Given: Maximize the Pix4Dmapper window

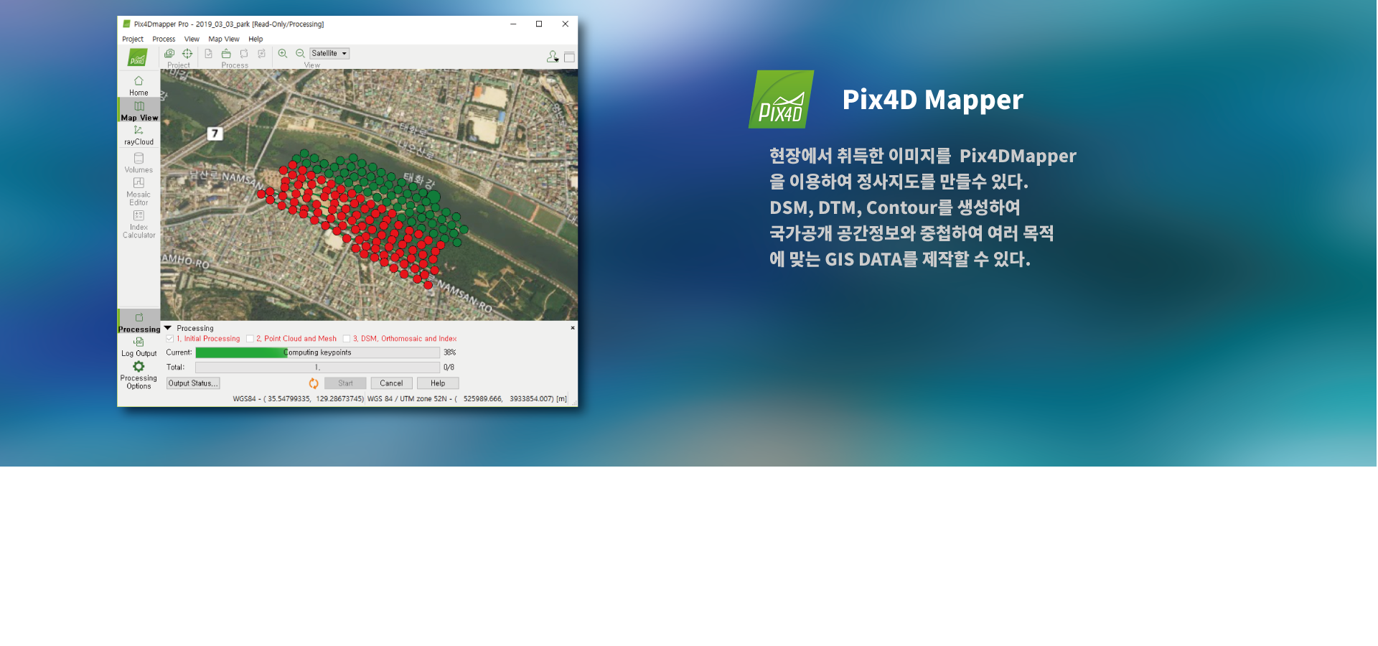Looking at the screenshot, I should click(x=539, y=24).
